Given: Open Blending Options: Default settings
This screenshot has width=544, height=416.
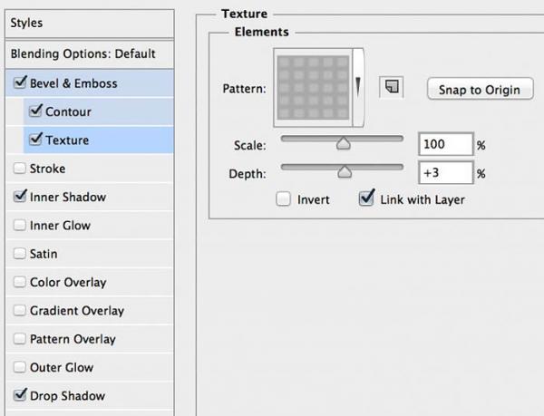Looking at the screenshot, I should tap(83, 53).
